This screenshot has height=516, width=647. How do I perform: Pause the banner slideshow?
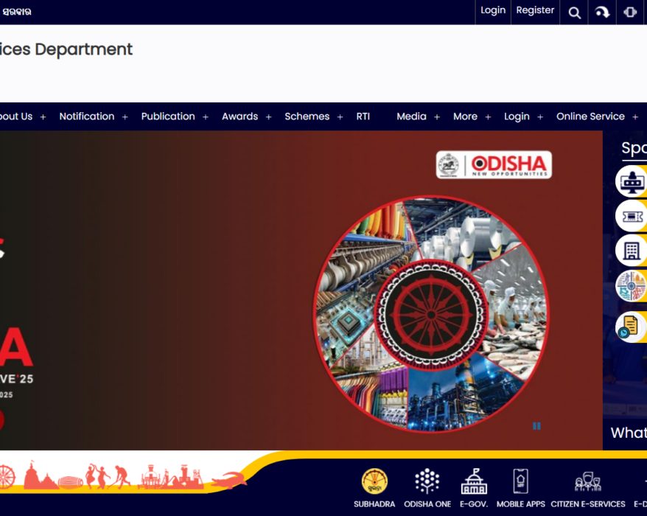536,426
